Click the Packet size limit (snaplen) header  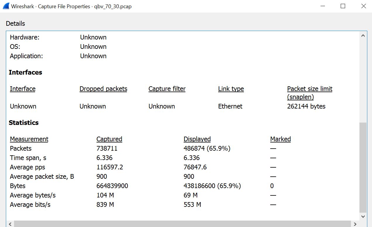[310, 92]
